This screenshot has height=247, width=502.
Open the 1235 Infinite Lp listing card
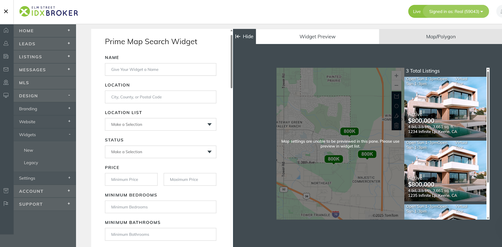[445, 171]
